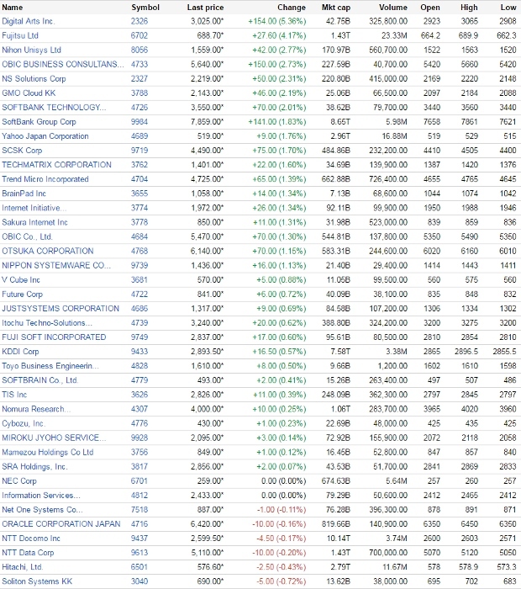
Task: Open the Digital Arts Inc. stock link
Action: point(28,21)
